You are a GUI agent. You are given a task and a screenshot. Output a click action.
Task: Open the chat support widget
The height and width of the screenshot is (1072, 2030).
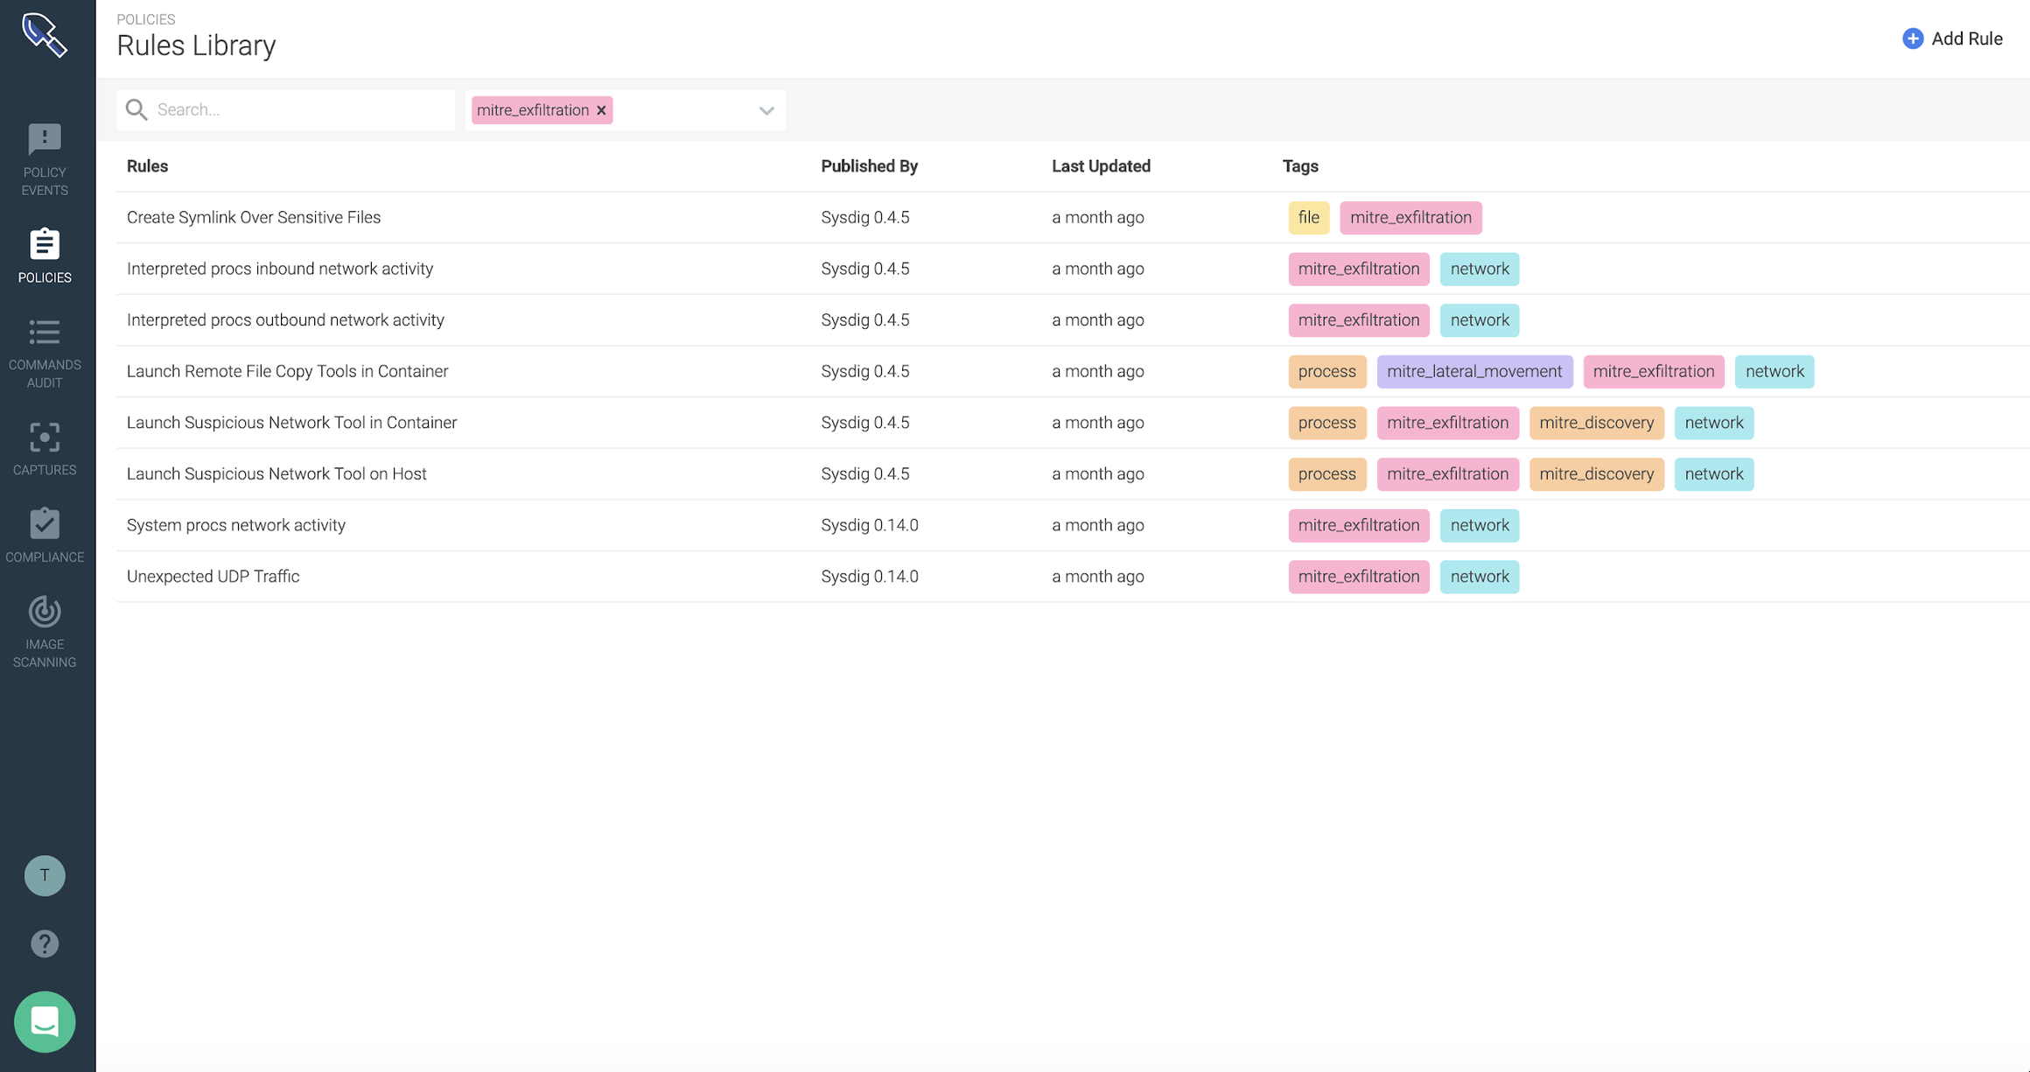click(44, 1021)
